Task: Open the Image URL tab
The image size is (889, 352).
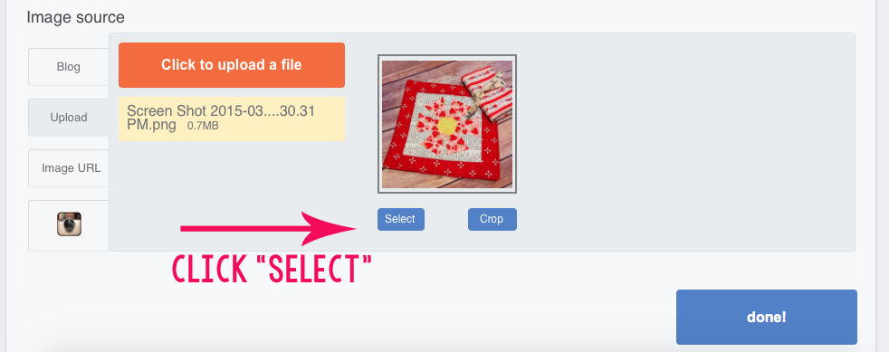Action: tap(69, 168)
